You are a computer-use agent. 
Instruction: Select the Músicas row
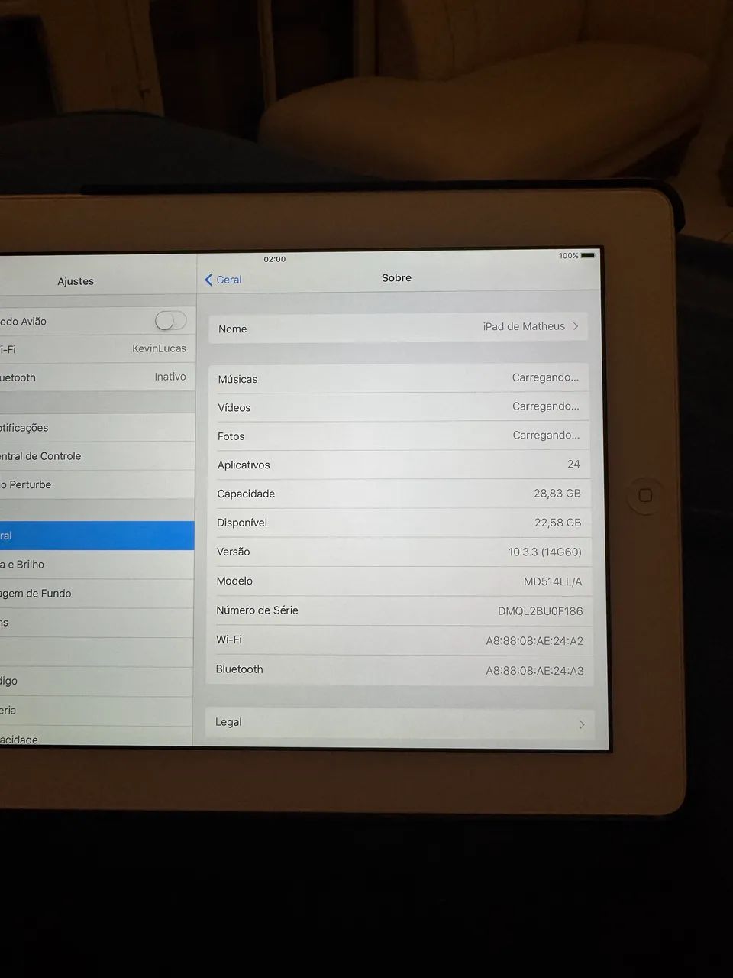coord(399,378)
